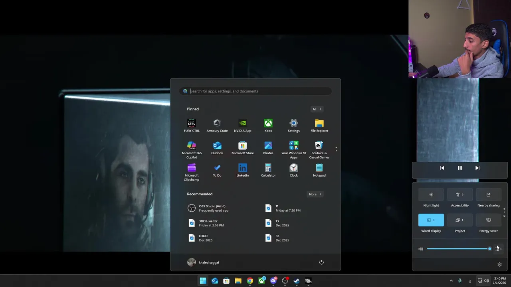Set volume on the volume slider
Viewport: 511px width, 287px height.
tap(458, 249)
